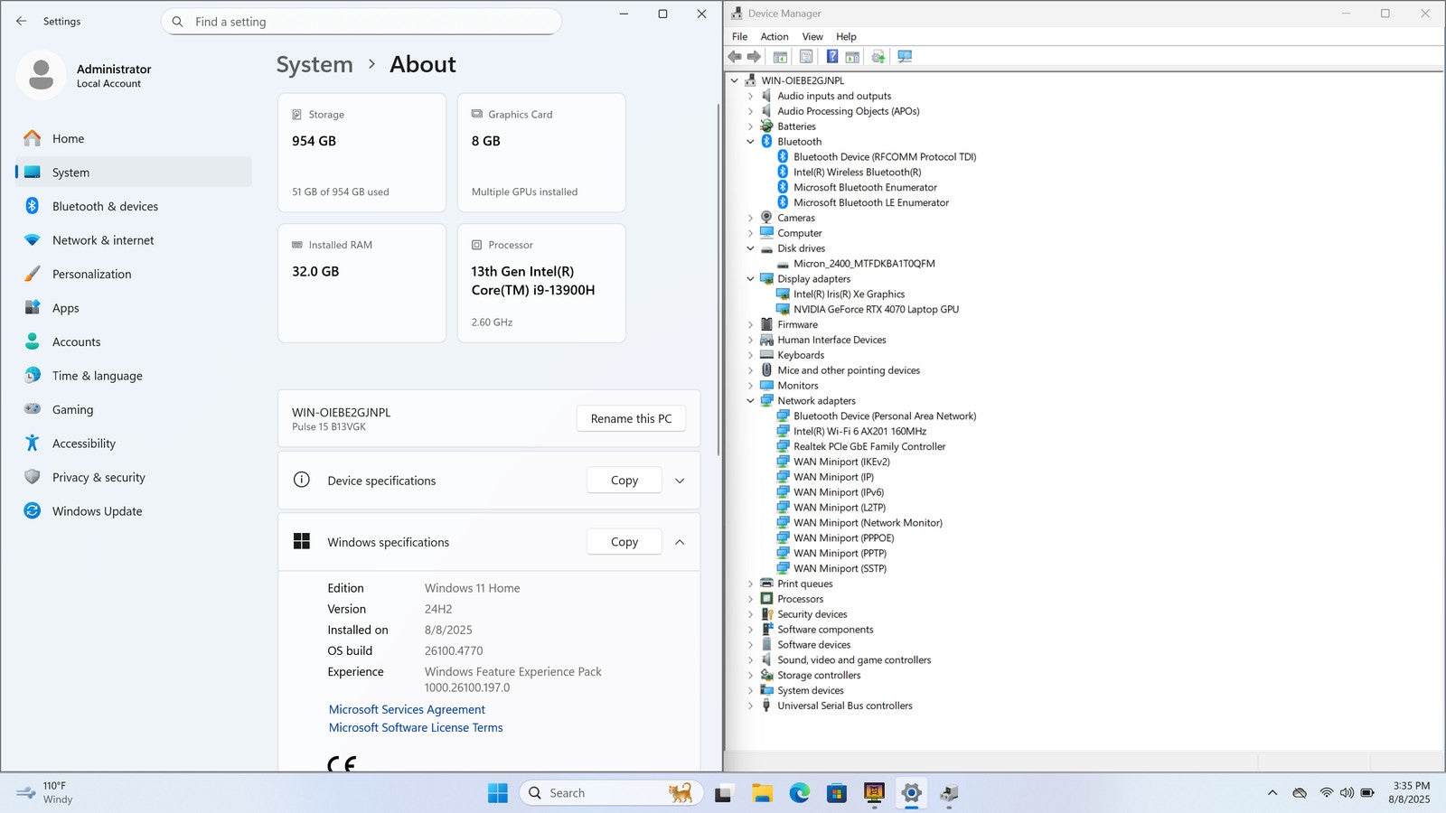Click the Update device driver toolbar icon

tap(878, 57)
